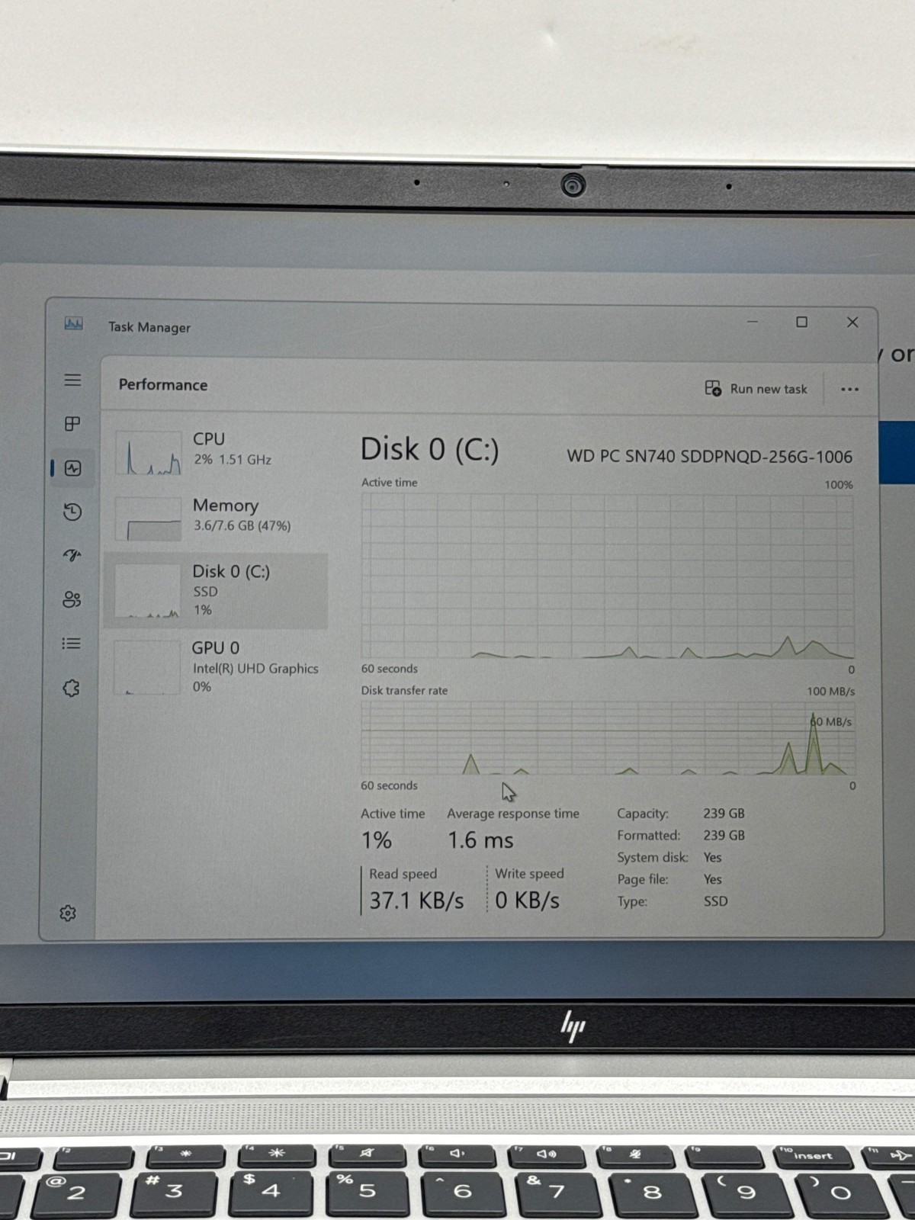The height and width of the screenshot is (1220, 915).
Task: Click the Disk transfer rate graph
Action: pyautogui.click(x=608, y=738)
